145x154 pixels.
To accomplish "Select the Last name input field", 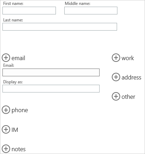I will (x=60, y=27).
